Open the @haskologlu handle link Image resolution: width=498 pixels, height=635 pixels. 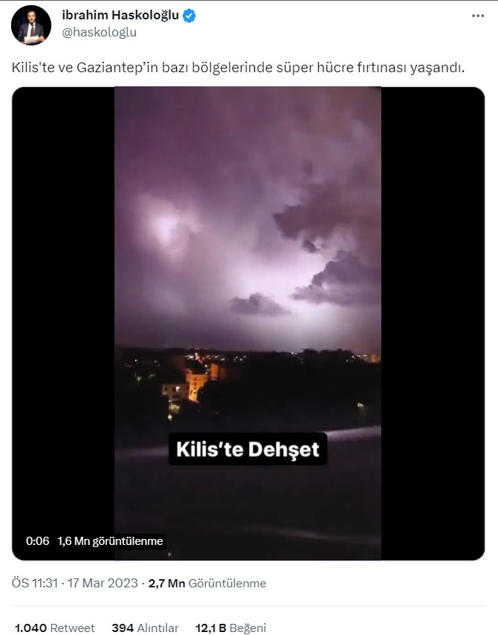tap(99, 33)
